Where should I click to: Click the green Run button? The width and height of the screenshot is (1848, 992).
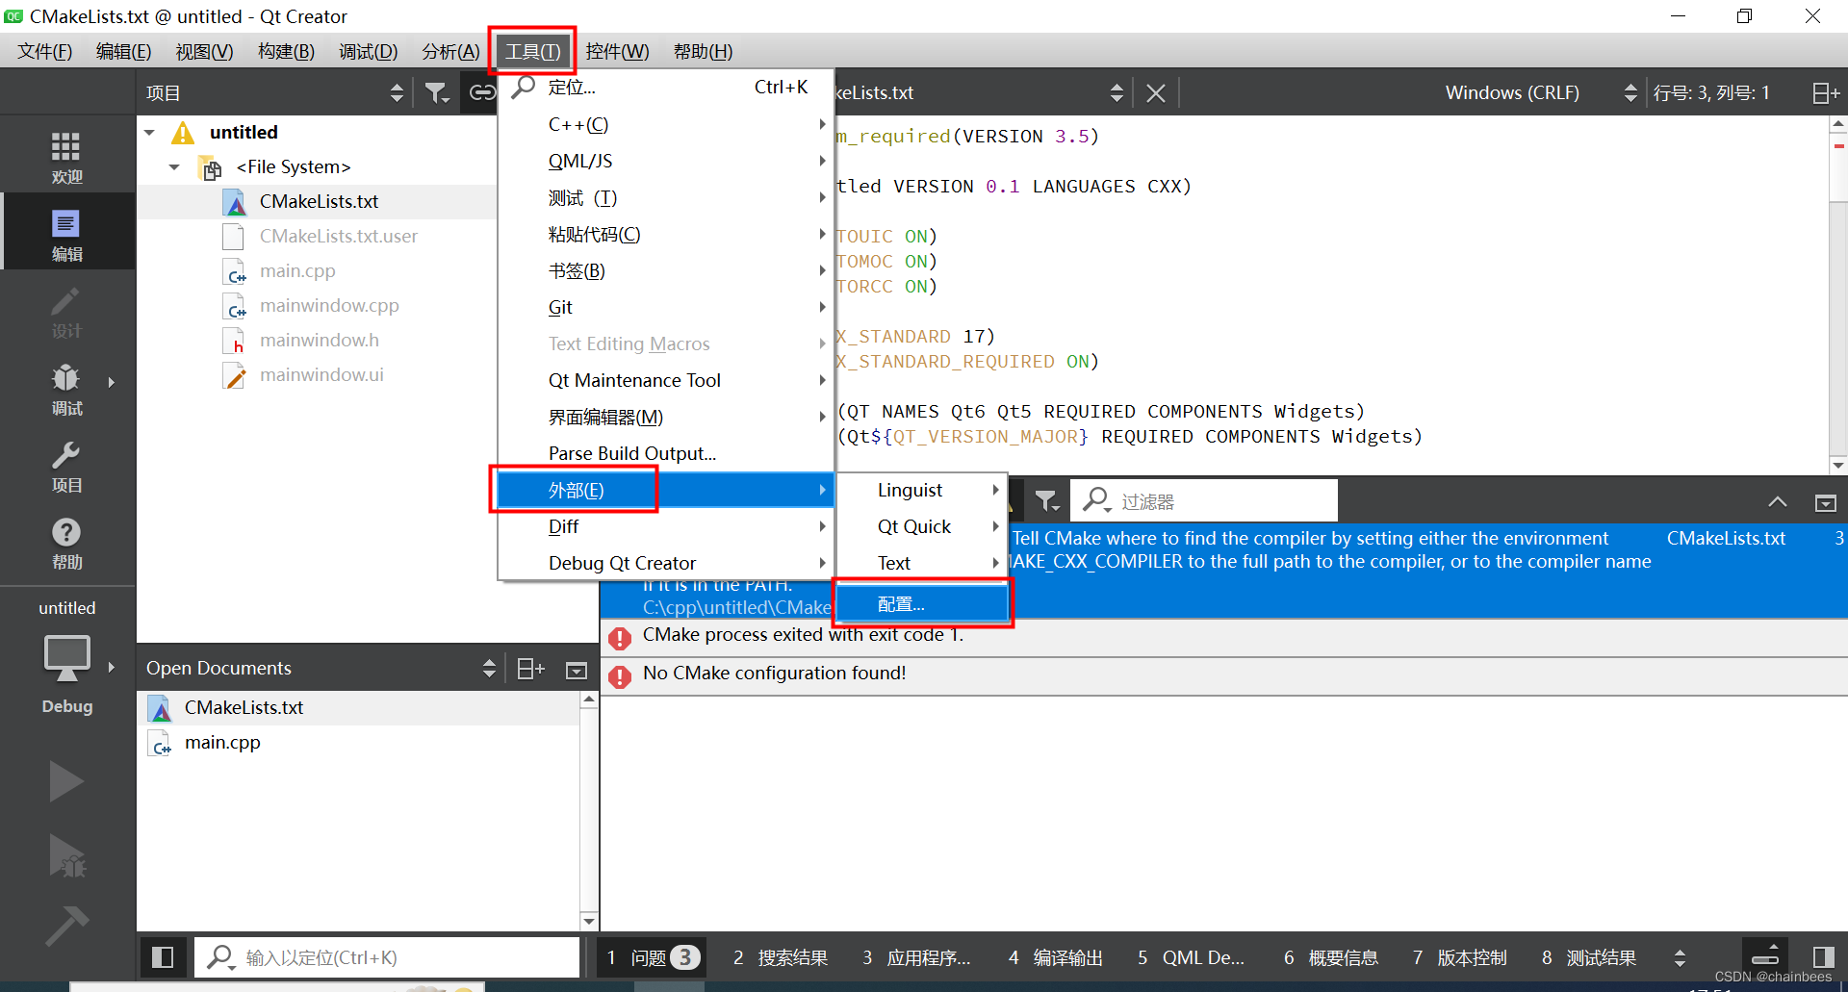pos(66,781)
